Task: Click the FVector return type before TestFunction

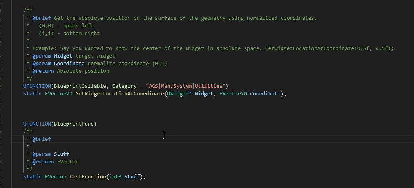Action: pos(55,176)
